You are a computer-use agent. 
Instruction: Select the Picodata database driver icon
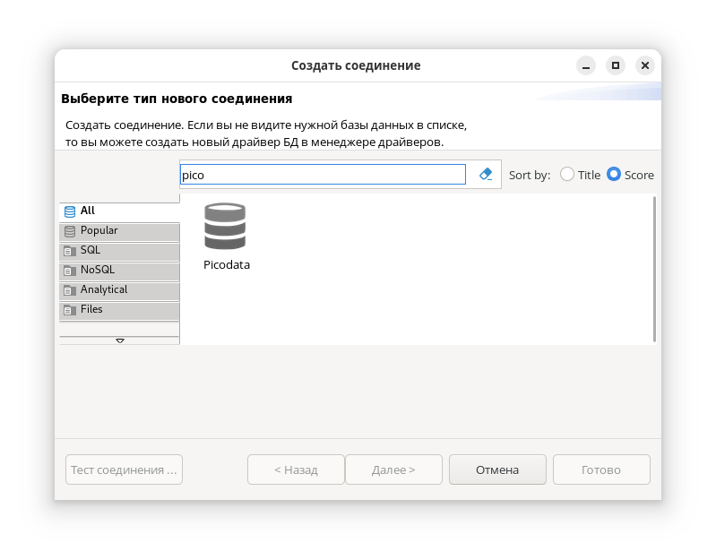tap(225, 227)
